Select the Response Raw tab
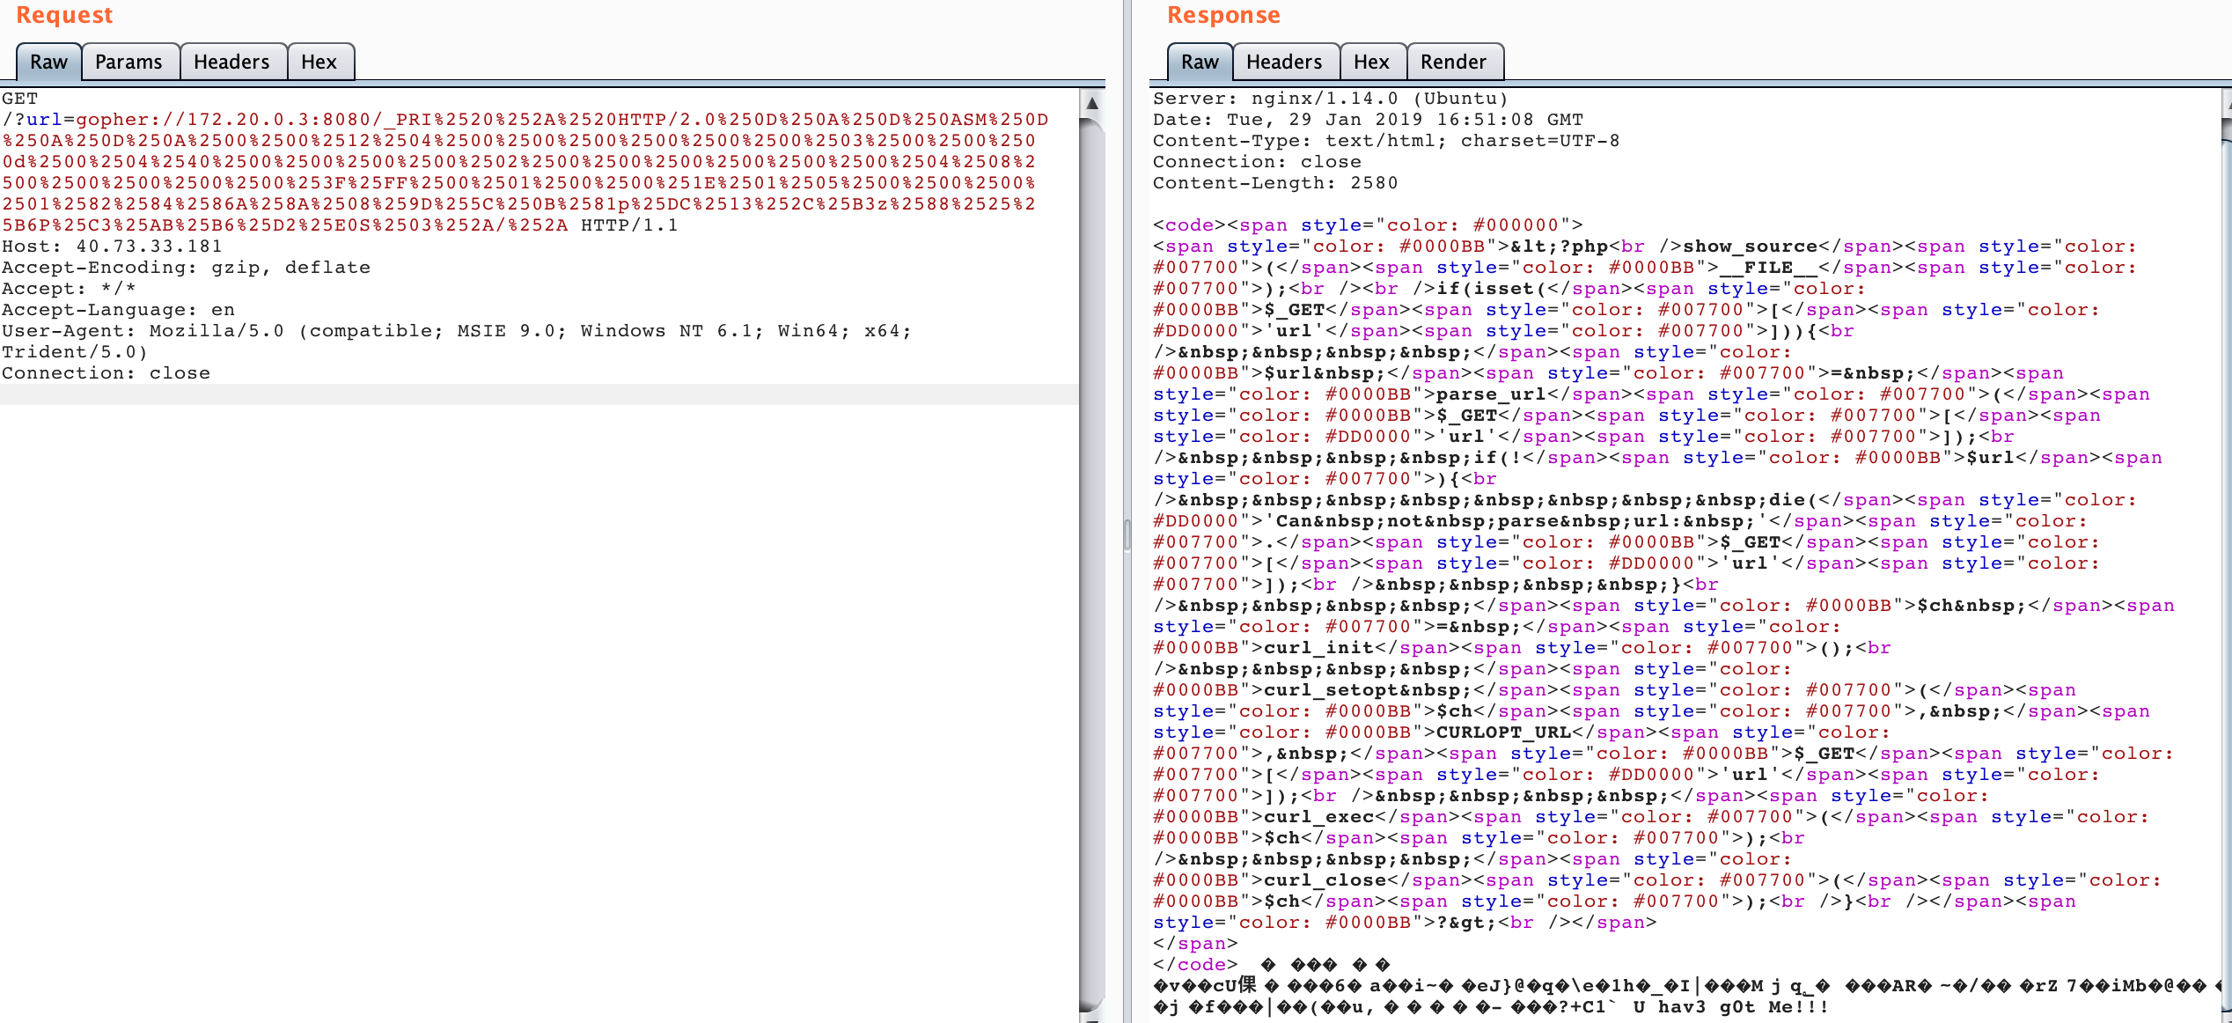The width and height of the screenshot is (2232, 1023). [1200, 62]
